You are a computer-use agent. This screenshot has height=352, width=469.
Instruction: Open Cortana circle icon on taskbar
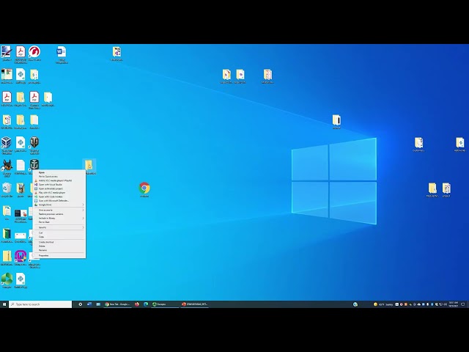click(80, 304)
